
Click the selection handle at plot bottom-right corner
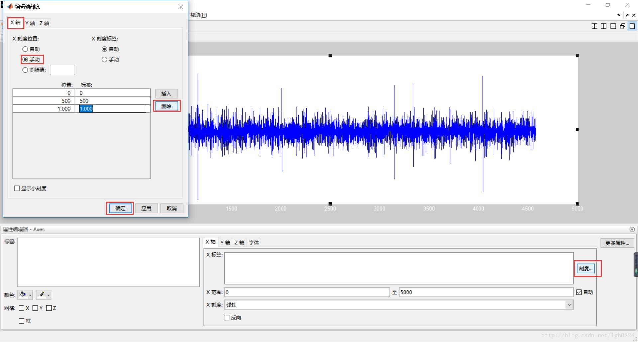tap(577, 204)
